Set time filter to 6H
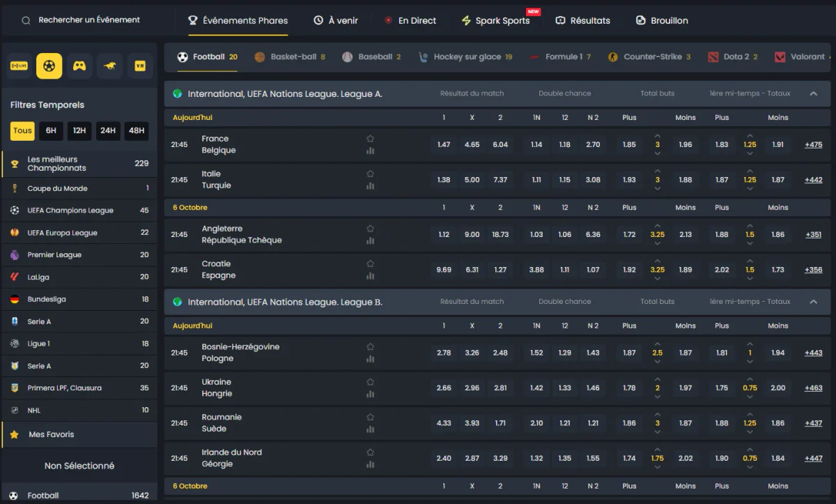 pyautogui.click(x=51, y=130)
